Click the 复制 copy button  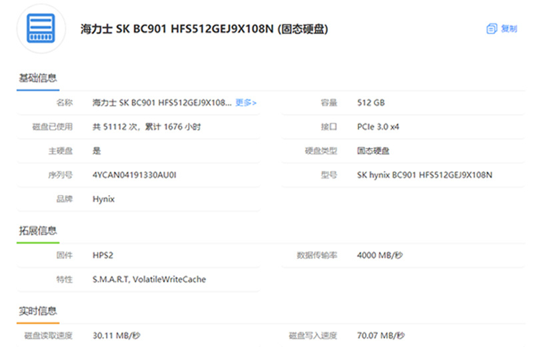click(502, 29)
